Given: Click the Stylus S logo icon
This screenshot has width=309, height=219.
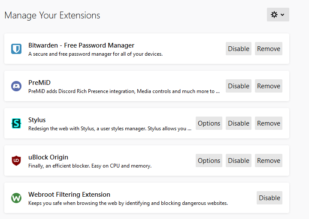Looking at the screenshot, I should [16, 123].
